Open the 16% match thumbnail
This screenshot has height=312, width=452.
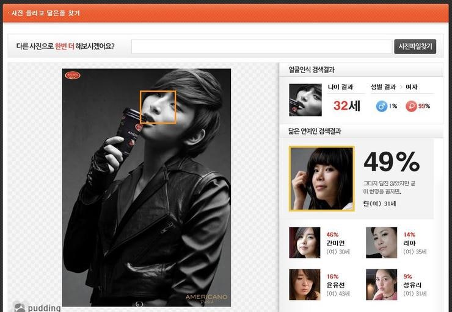pyautogui.click(x=305, y=285)
